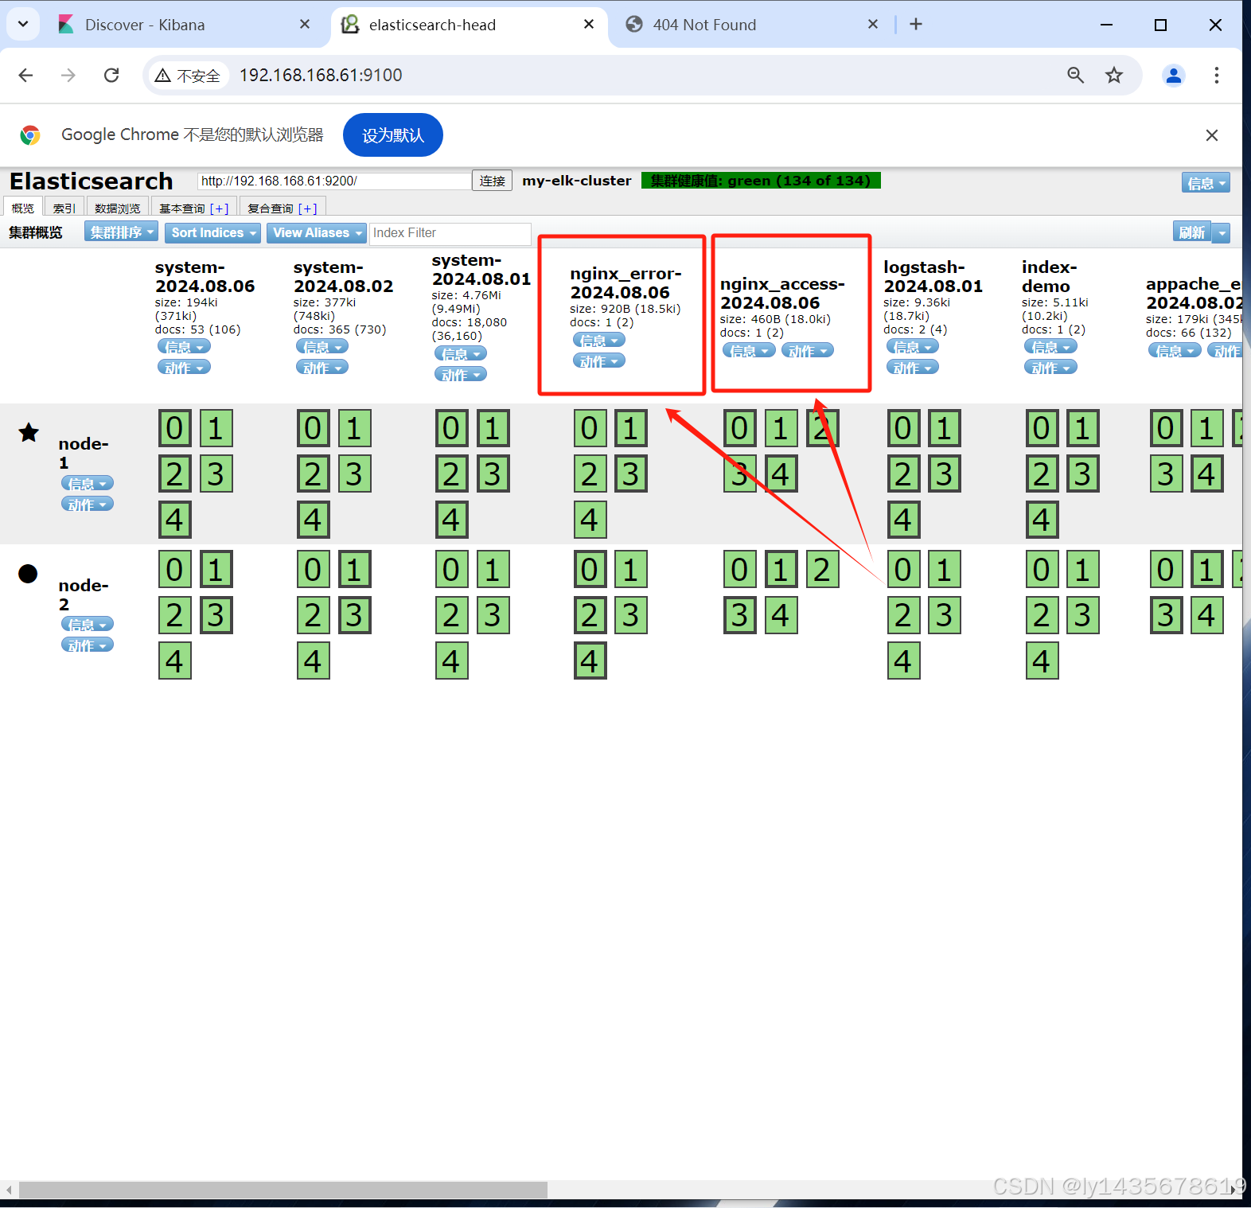Image resolution: width=1251 pixels, height=1208 pixels.
Task: Select shard 2 of system-2024.08.02 on node-1
Action: (314, 474)
